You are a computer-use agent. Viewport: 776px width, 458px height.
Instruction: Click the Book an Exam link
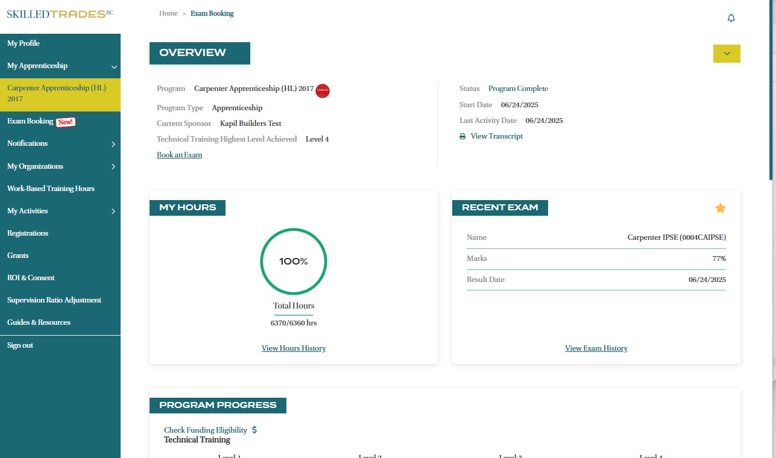179,155
